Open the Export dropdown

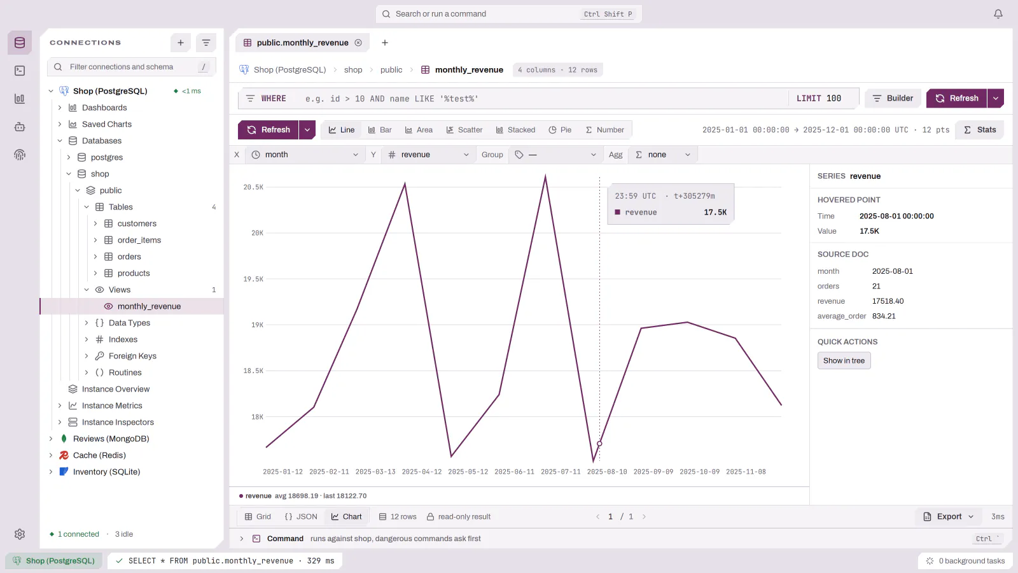pos(949,517)
